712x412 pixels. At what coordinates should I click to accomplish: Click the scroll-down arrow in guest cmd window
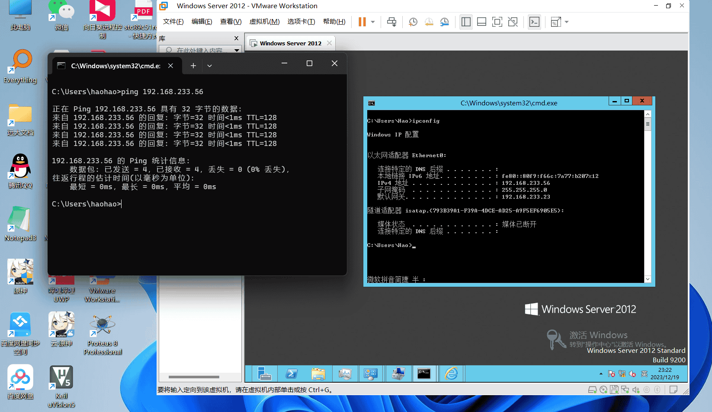pyautogui.click(x=648, y=279)
